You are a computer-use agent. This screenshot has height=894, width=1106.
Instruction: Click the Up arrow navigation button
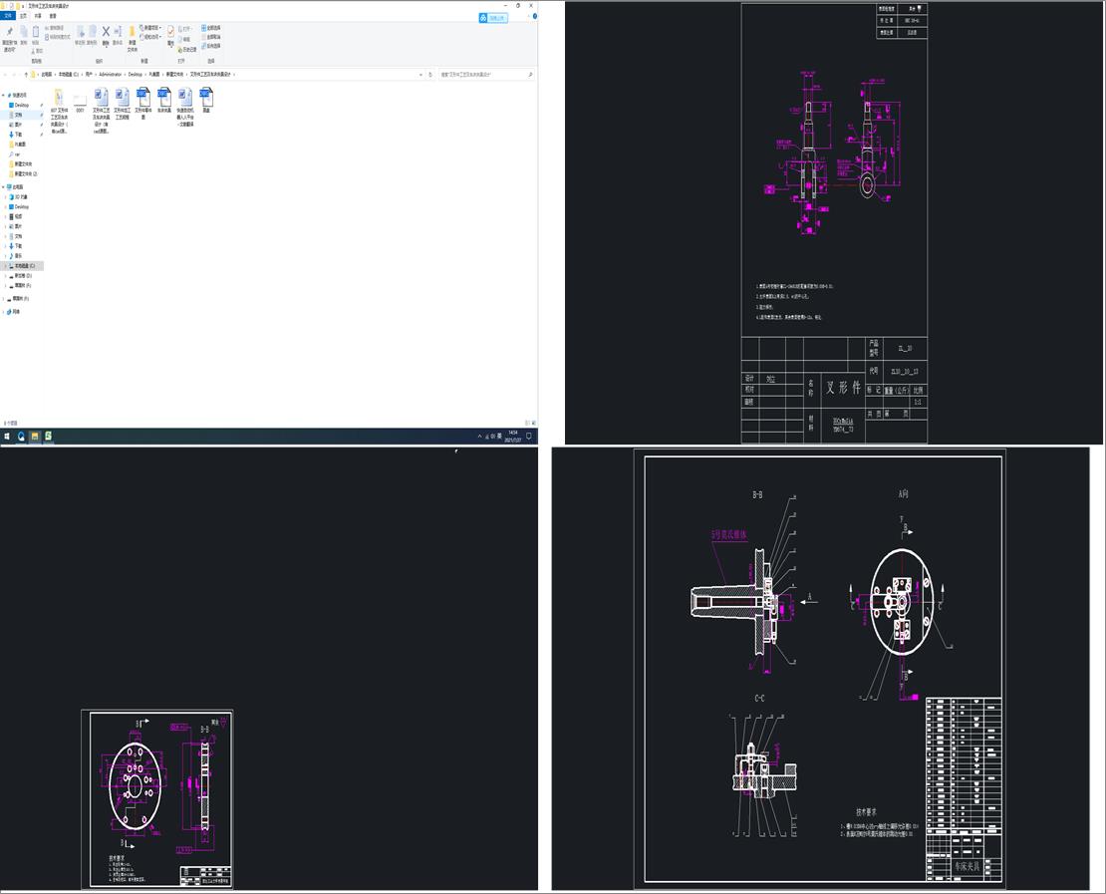26,74
